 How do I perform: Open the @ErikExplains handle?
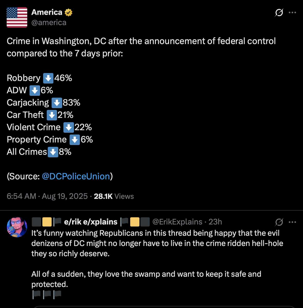pos(177,222)
